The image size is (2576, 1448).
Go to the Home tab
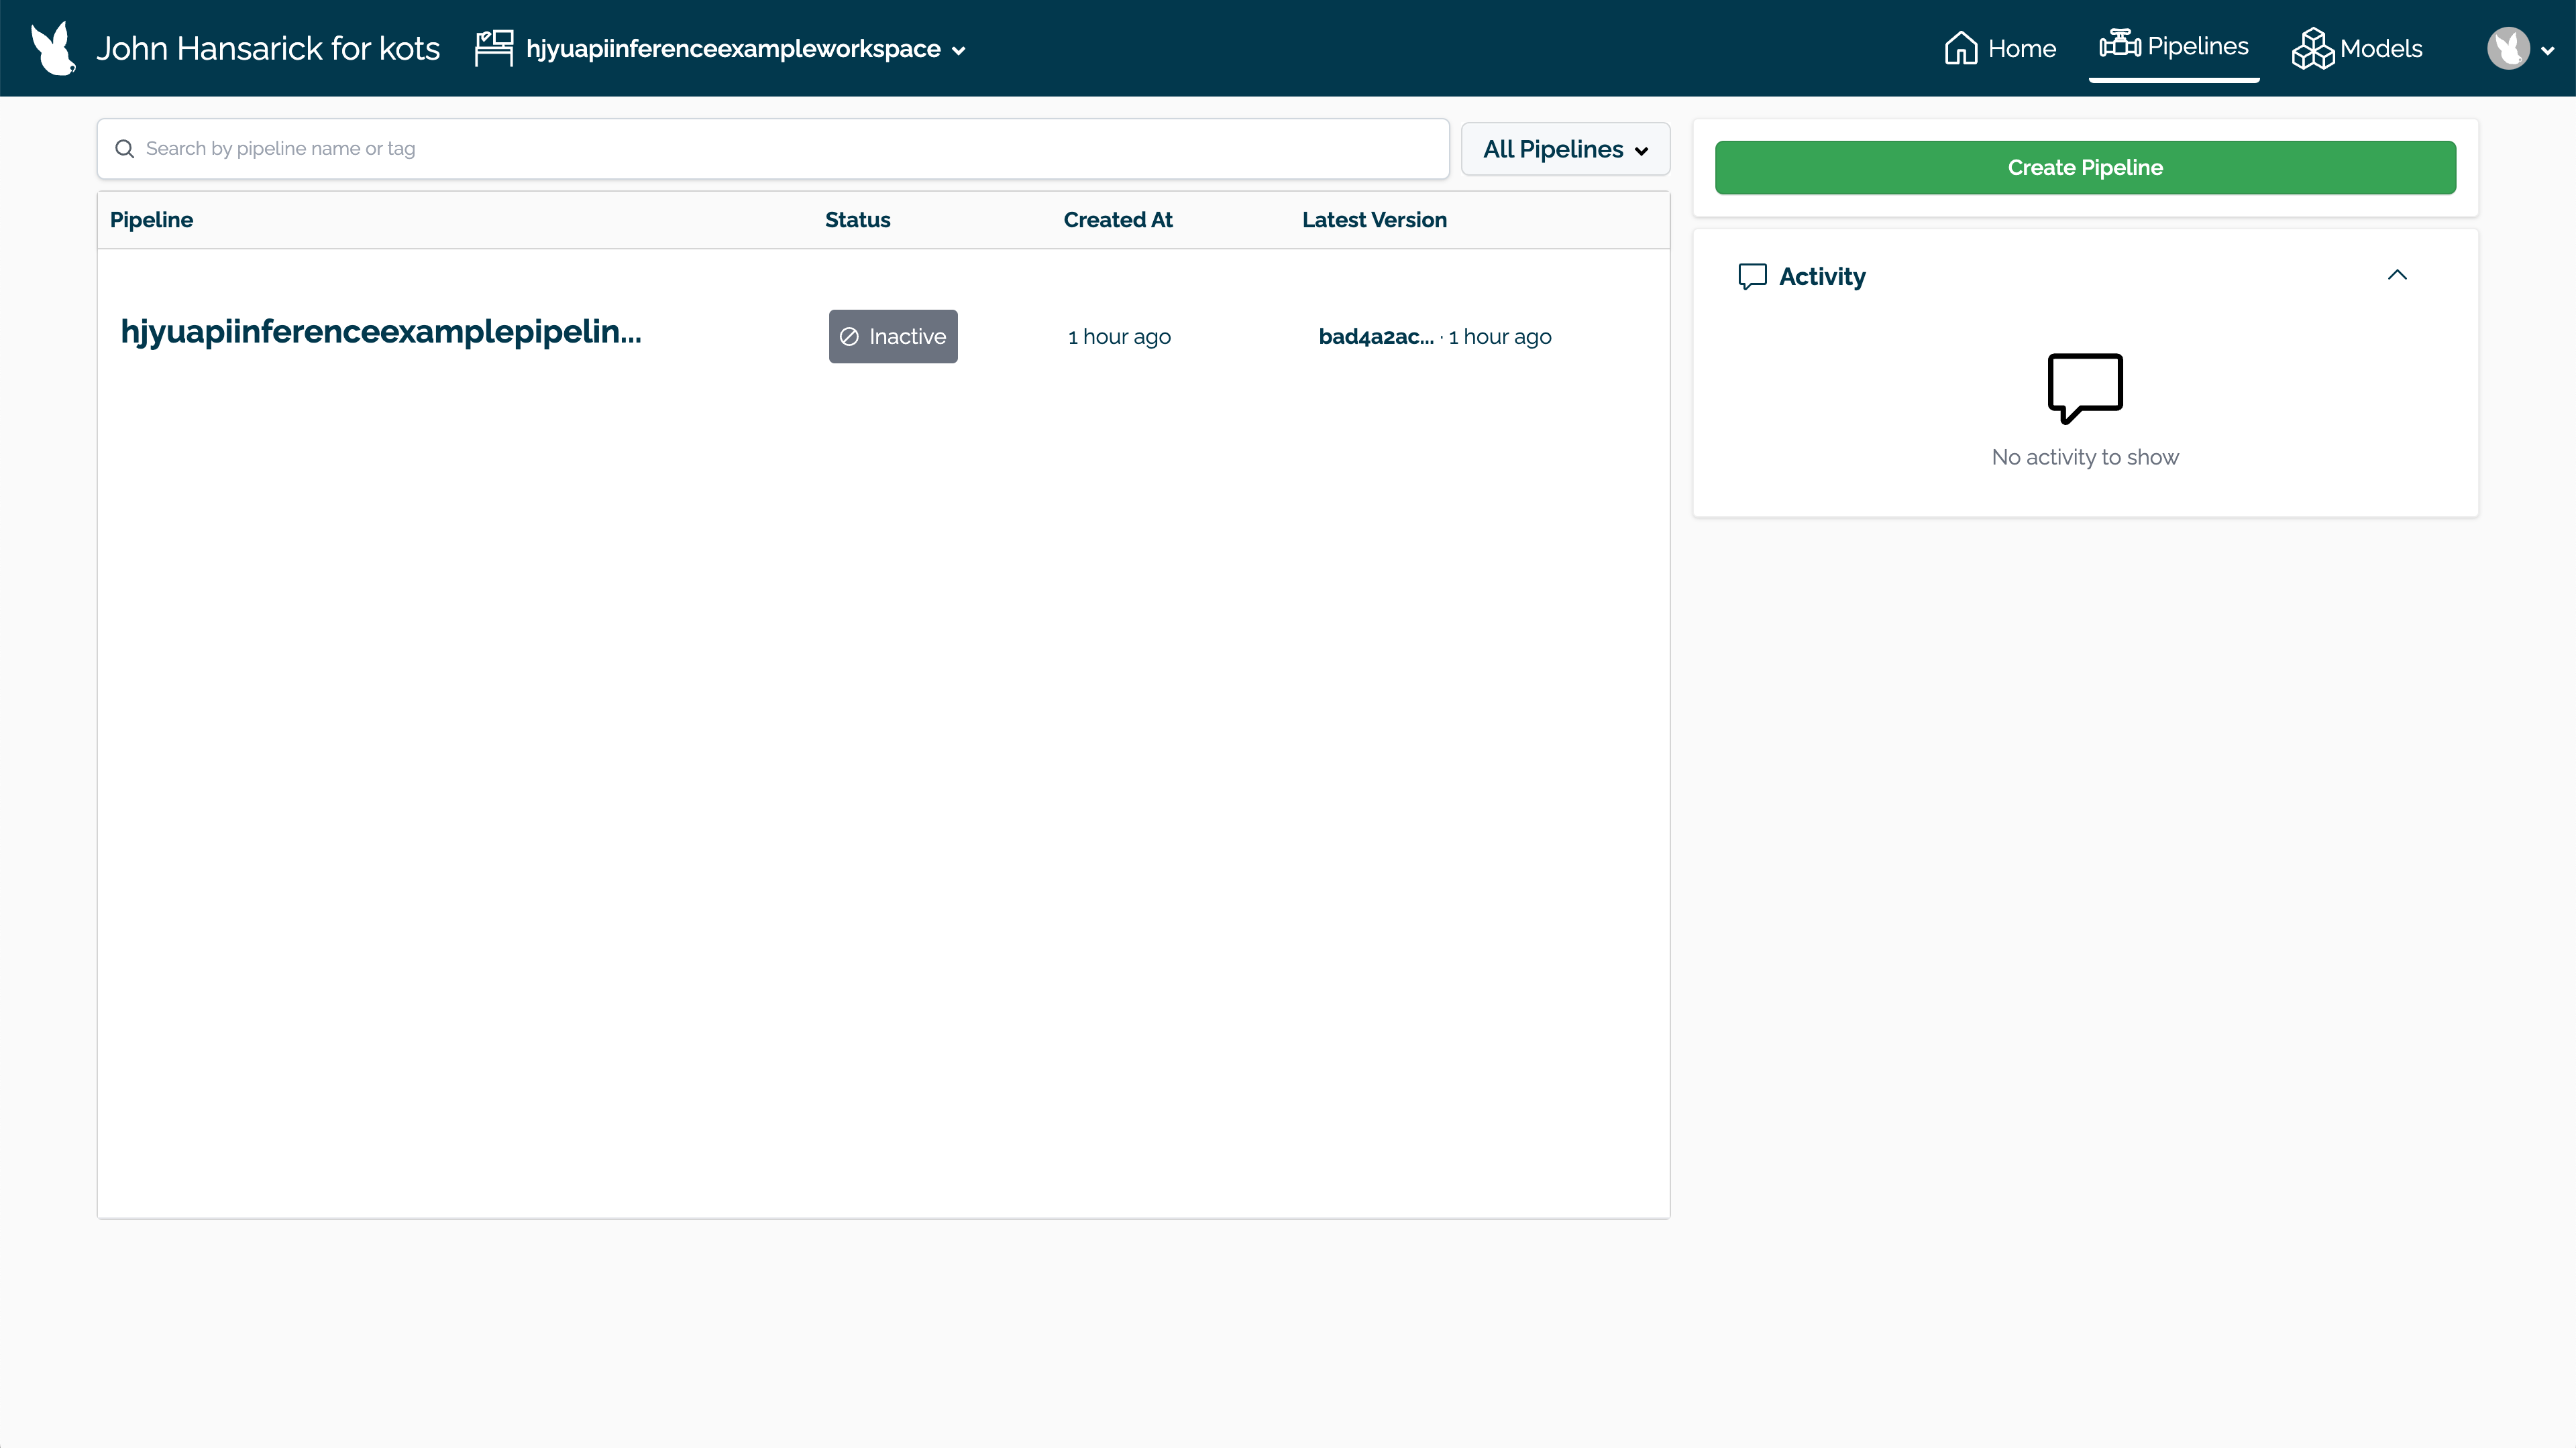click(2021, 48)
